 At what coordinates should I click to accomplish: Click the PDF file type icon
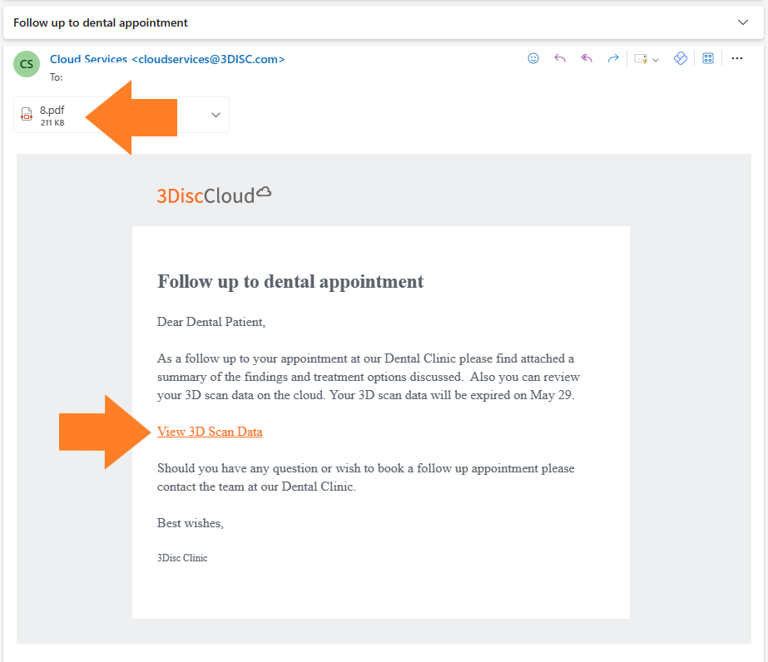tap(27, 115)
